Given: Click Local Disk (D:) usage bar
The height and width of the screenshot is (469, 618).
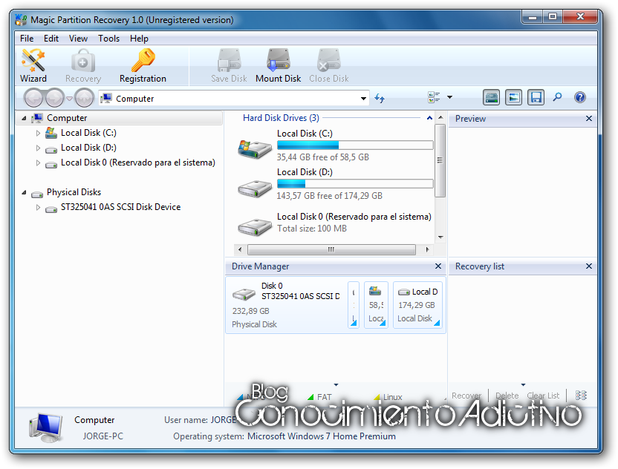Looking at the screenshot, I should click(x=355, y=183).
